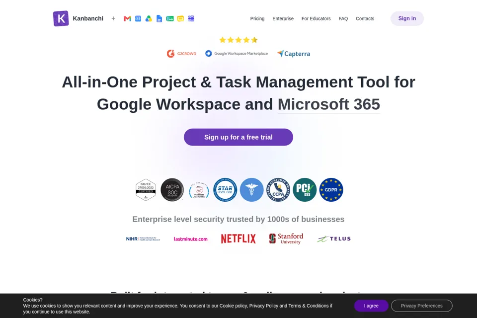Viewport: 477px width, 318px height.
Task: Click 'Enterprise level security trusted by 1000s' text
Action: pos(238,219)
